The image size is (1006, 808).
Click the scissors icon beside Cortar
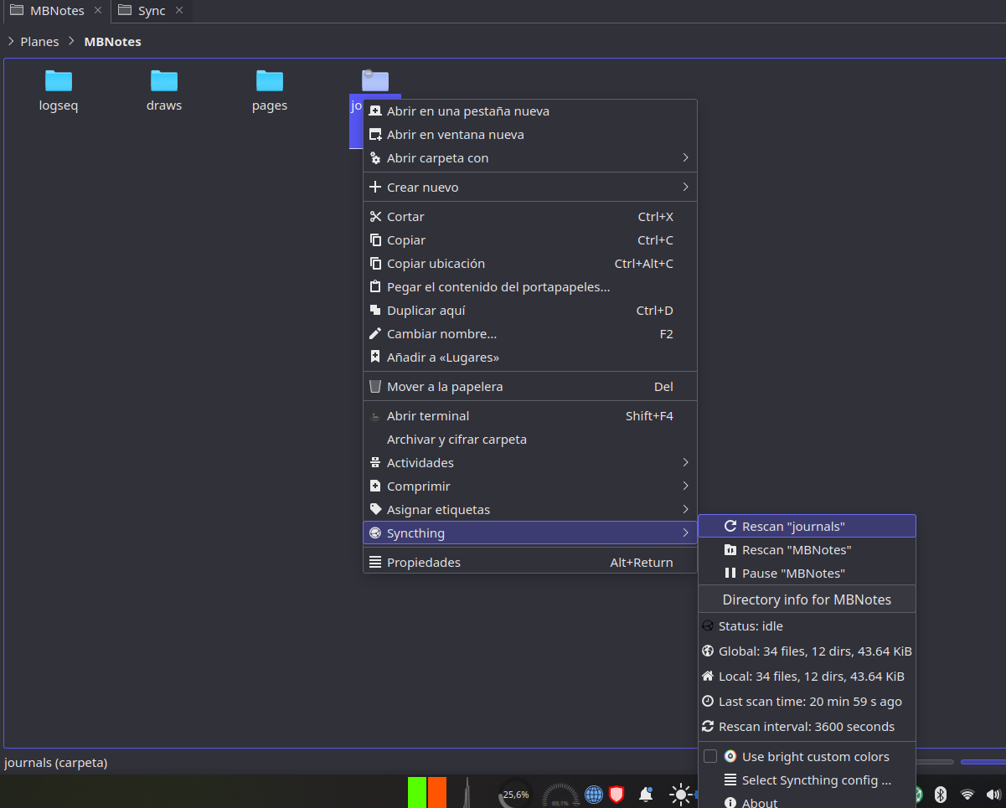375,217
